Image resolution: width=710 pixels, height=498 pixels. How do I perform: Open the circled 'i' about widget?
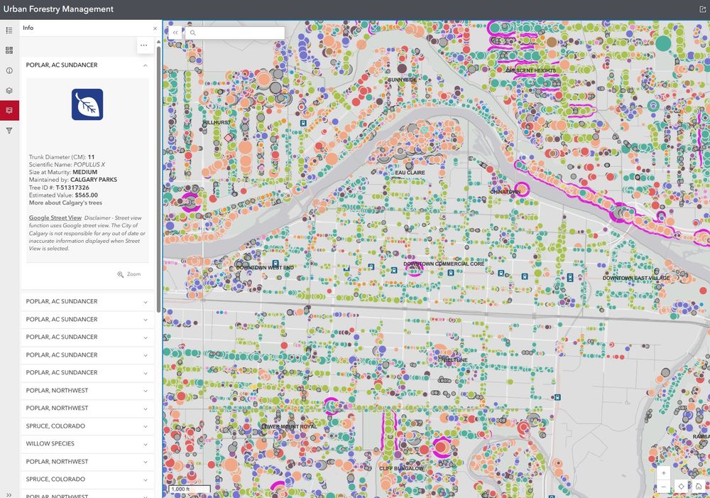point(9,70)
